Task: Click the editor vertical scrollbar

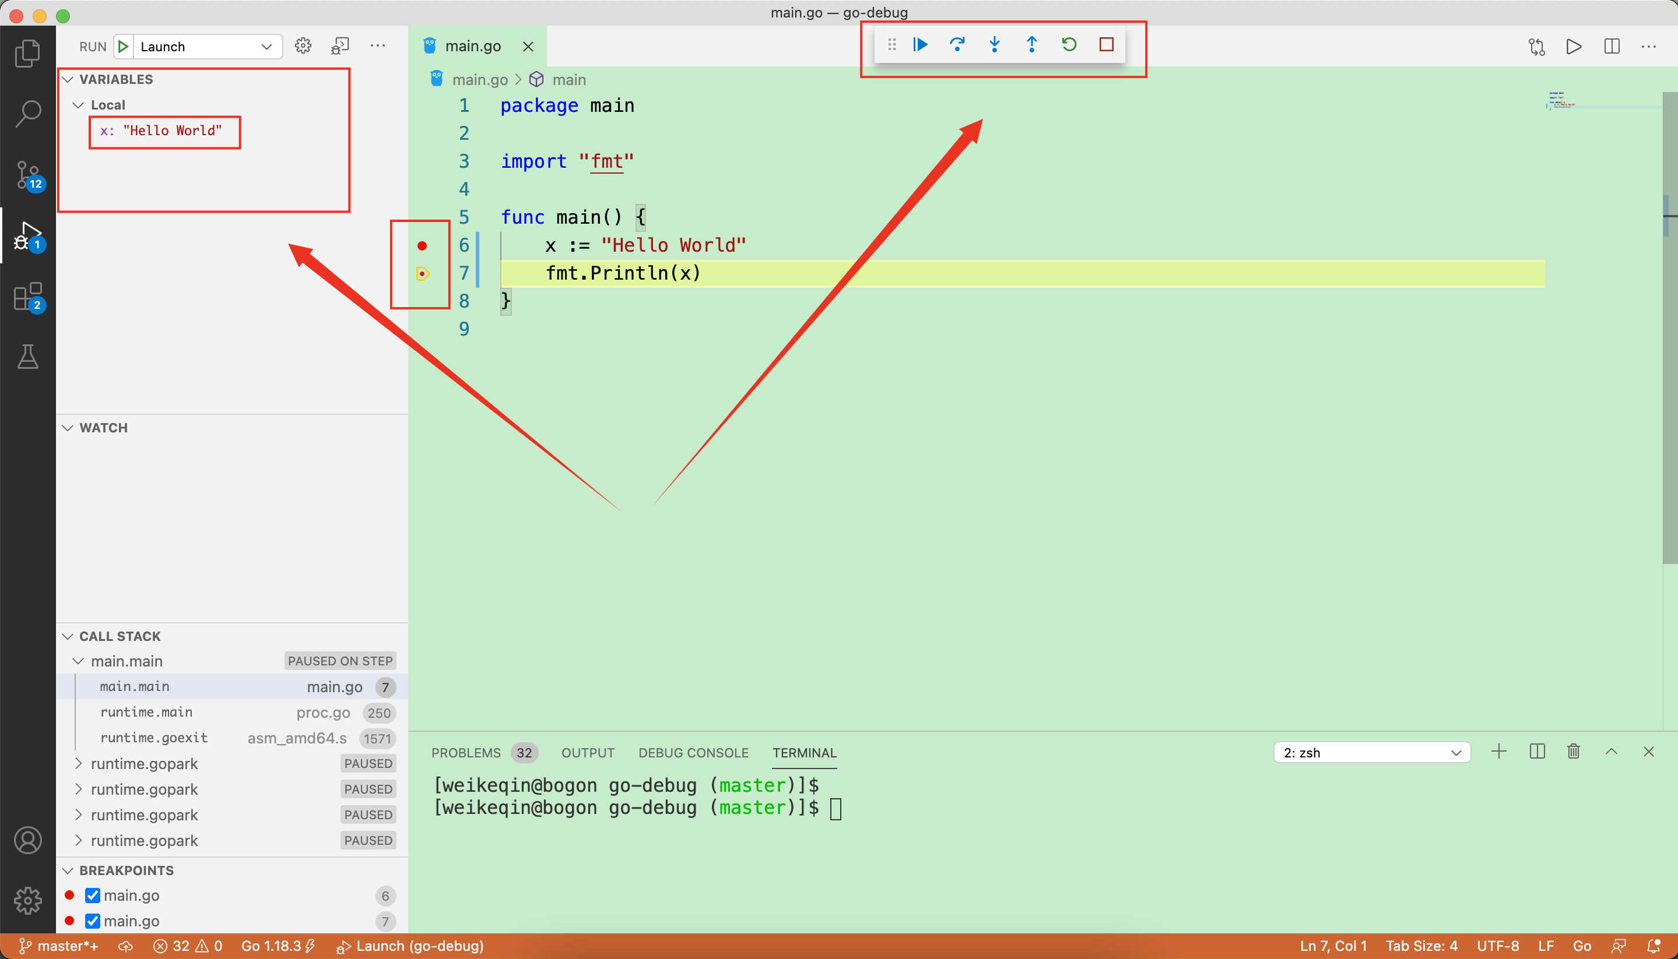Action: point(1670,327)
